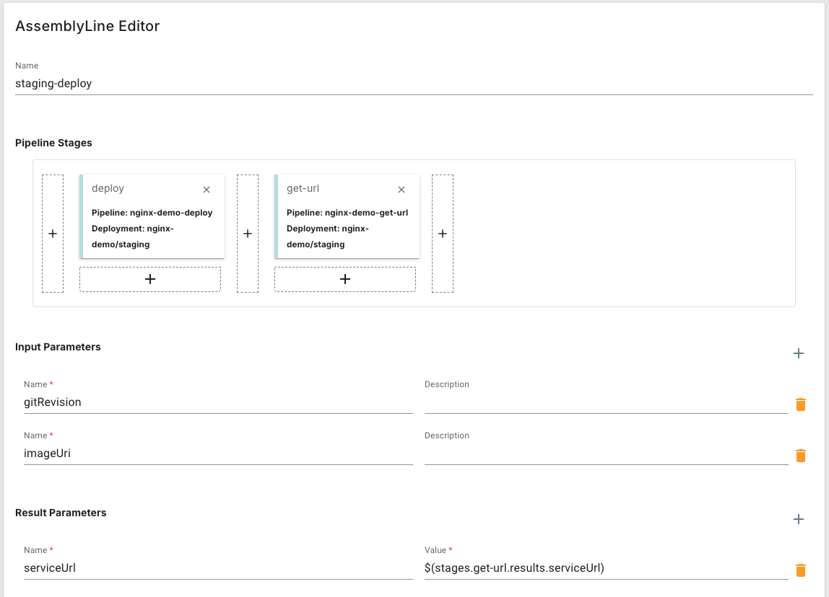829x597 pixels.
Task: Delete the serviceUrl result parameter
Action: pos(800,570)
